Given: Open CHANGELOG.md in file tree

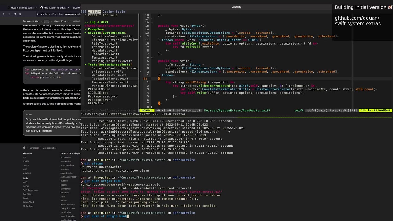Looking at the screenshot, I should tap(99, 89).
